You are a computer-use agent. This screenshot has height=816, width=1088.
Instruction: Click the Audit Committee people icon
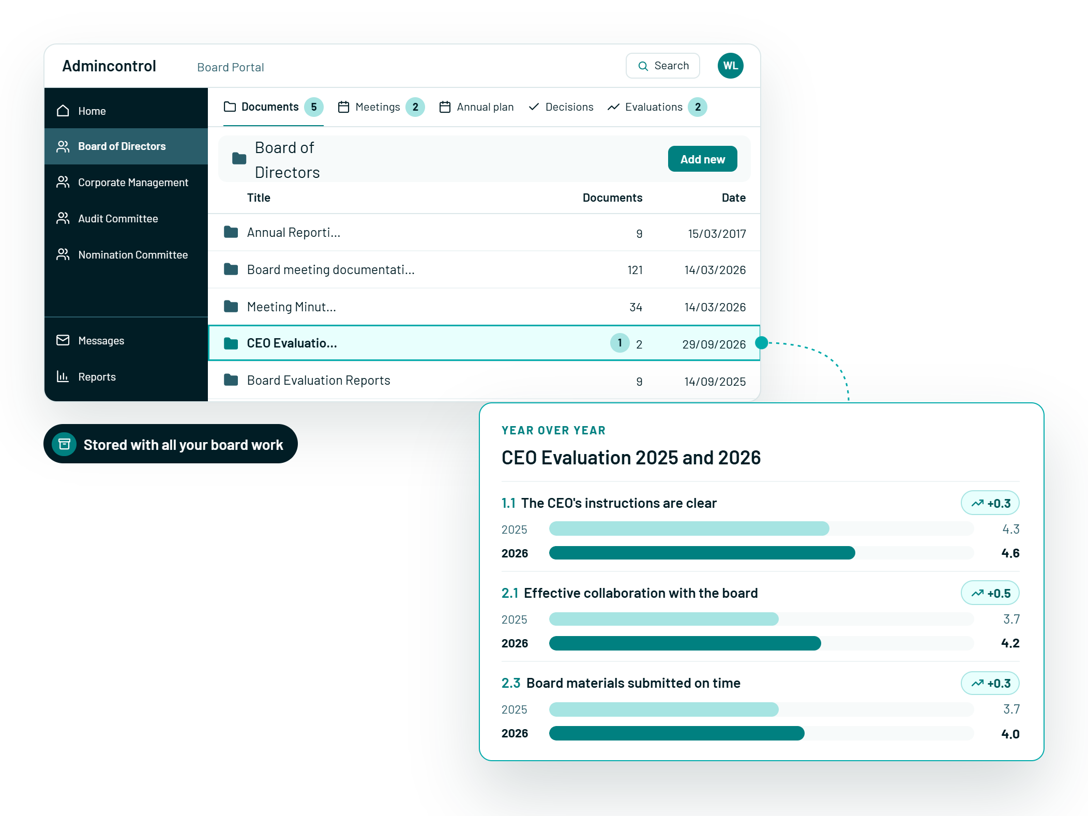(x=63, y=218)
